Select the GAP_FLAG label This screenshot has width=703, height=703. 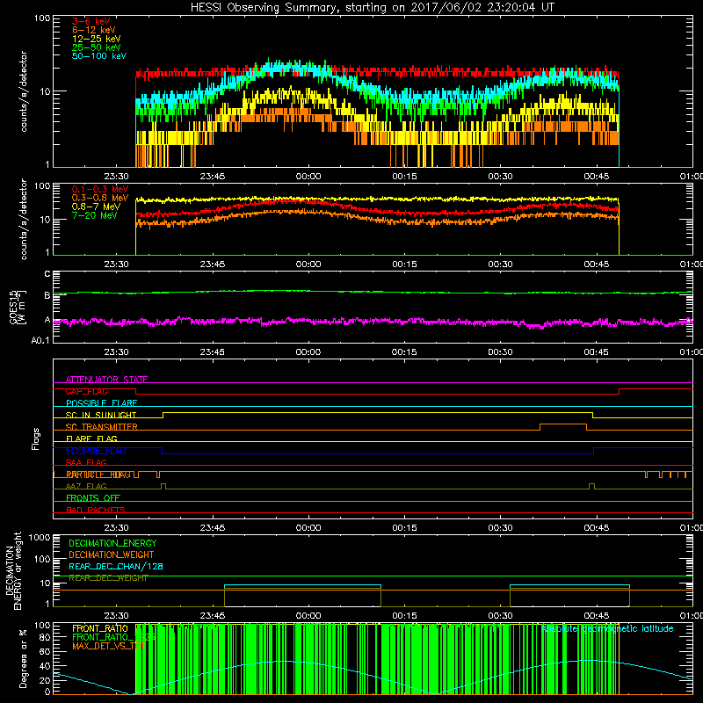point(86,391)
